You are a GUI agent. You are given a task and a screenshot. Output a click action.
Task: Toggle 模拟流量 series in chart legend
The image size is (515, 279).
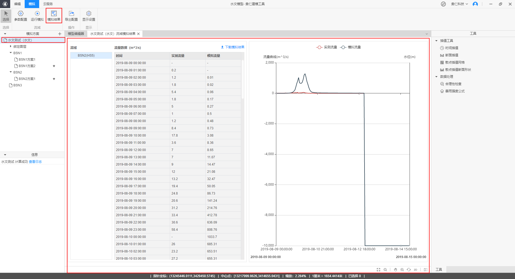[350, 47]
